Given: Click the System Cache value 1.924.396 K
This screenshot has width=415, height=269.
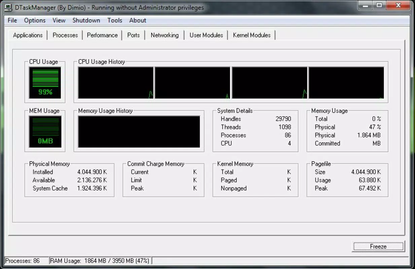Looking at the screenshot, I should pos(92,188).
